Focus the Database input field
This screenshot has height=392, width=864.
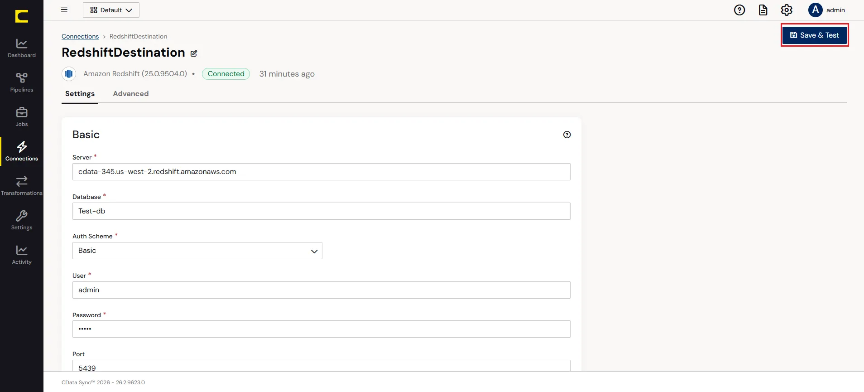click(322, 211)
